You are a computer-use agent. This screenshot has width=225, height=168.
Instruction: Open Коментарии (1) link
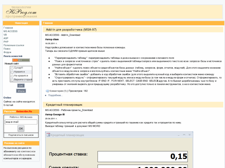coord(58,91)
